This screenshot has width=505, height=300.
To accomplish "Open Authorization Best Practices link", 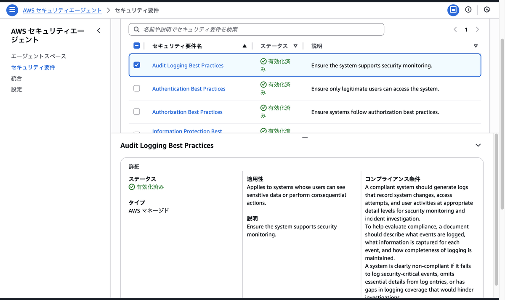I will pyautogui.click(x=187, y=112).
